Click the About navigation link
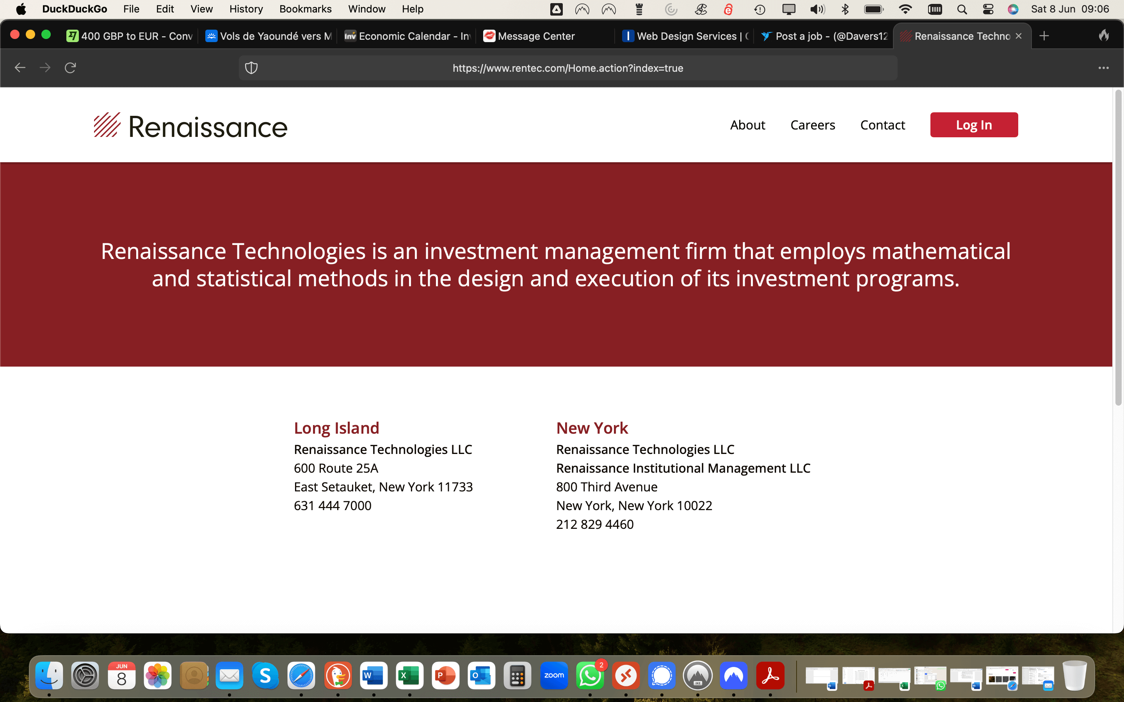The width and height of the screenshot is (1124, 702). [x=747, y=125]
